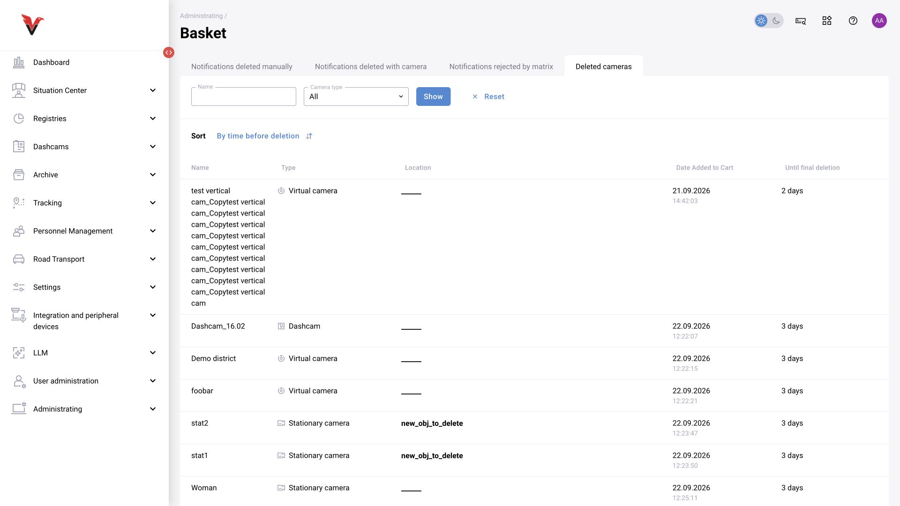Expand the Dashcams menu chevron
Screen dimensions: 900x506
pyautogui.click(x=153, y=147)
